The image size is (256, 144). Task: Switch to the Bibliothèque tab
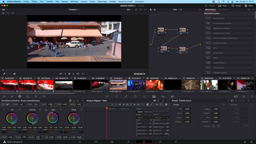[210, 10]
